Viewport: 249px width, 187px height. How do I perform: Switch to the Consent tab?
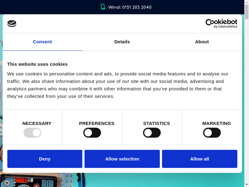(42, 42)
